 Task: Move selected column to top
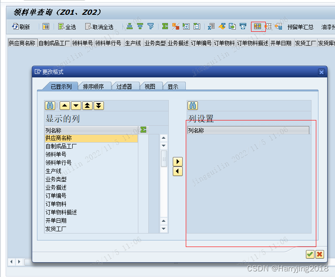(x=87, y=106)
